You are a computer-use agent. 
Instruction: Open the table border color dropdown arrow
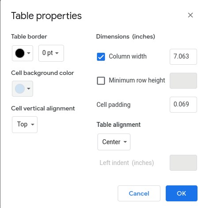coord(29,53)
